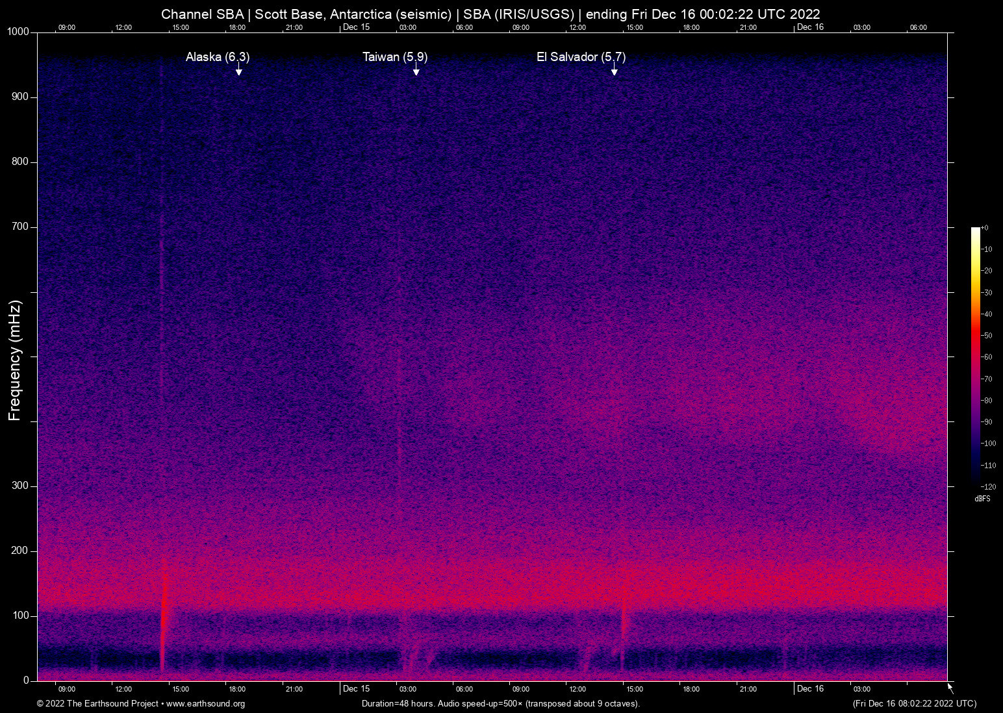The width and height of the screenshot is (1003, 713).
Task: Click the Dec 16 date marker on bottom axis
Action: click(x=810, y=688)
